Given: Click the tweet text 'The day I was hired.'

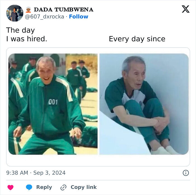Looking at the screenshot, I should click(27, 35).
